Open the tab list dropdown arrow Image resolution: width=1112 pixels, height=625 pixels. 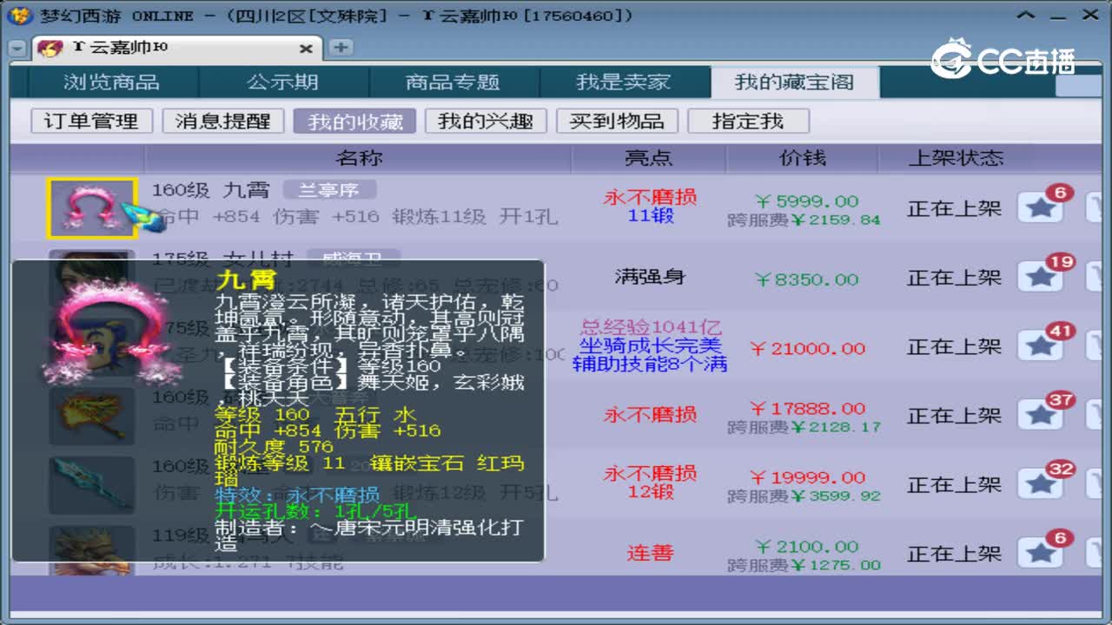[17, 49]
